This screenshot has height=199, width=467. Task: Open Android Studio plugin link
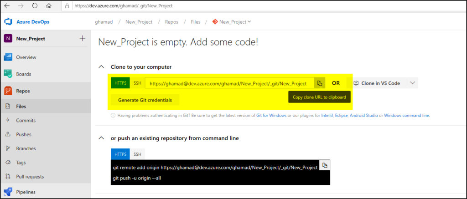point(363,115)
